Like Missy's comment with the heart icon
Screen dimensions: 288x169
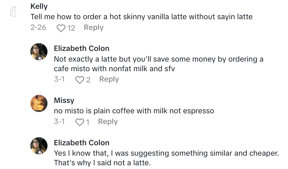click(x=79, y=122)
